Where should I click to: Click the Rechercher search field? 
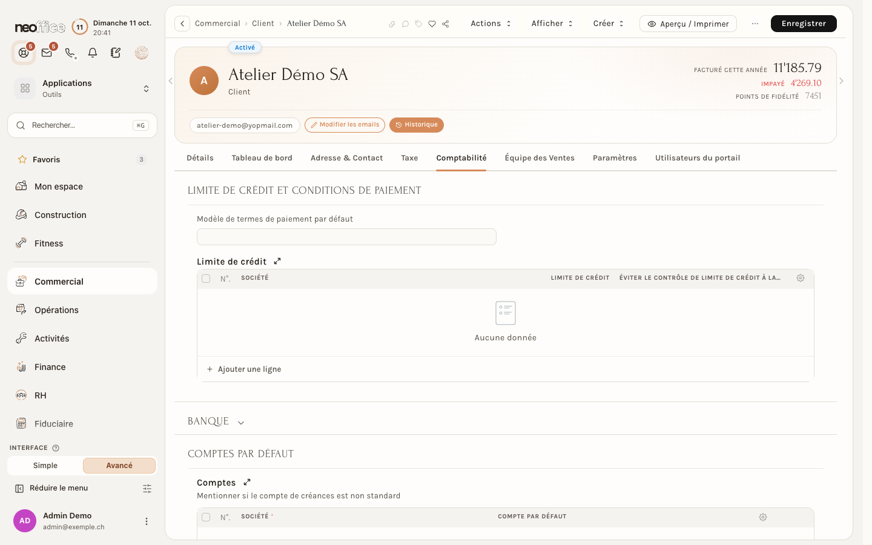82,125
